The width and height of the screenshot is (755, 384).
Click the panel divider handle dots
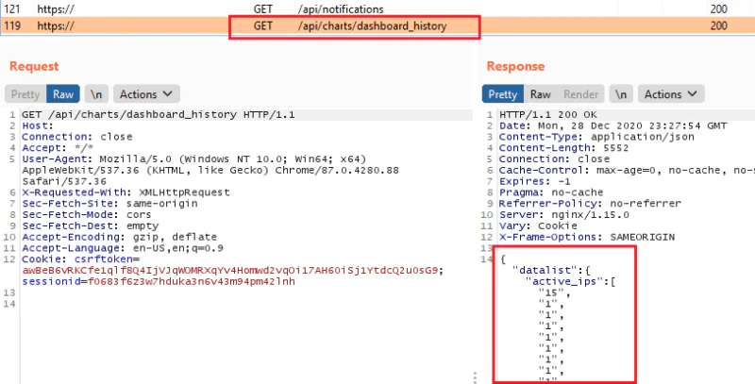coord(475,376)
